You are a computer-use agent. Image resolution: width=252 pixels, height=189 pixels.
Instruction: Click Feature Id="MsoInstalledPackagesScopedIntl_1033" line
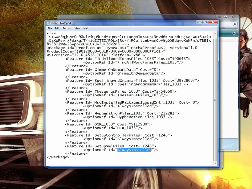pyautogui.click(x=132, y=102)
